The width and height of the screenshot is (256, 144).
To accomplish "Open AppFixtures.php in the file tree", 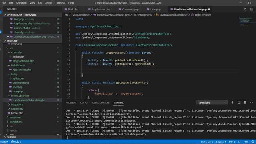I will coord(22,70).
